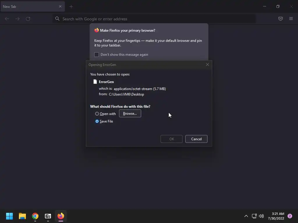The width and height of the screenshot is (298, 223).
Task: Restore down the Firefox window
Action: (278, 6)
